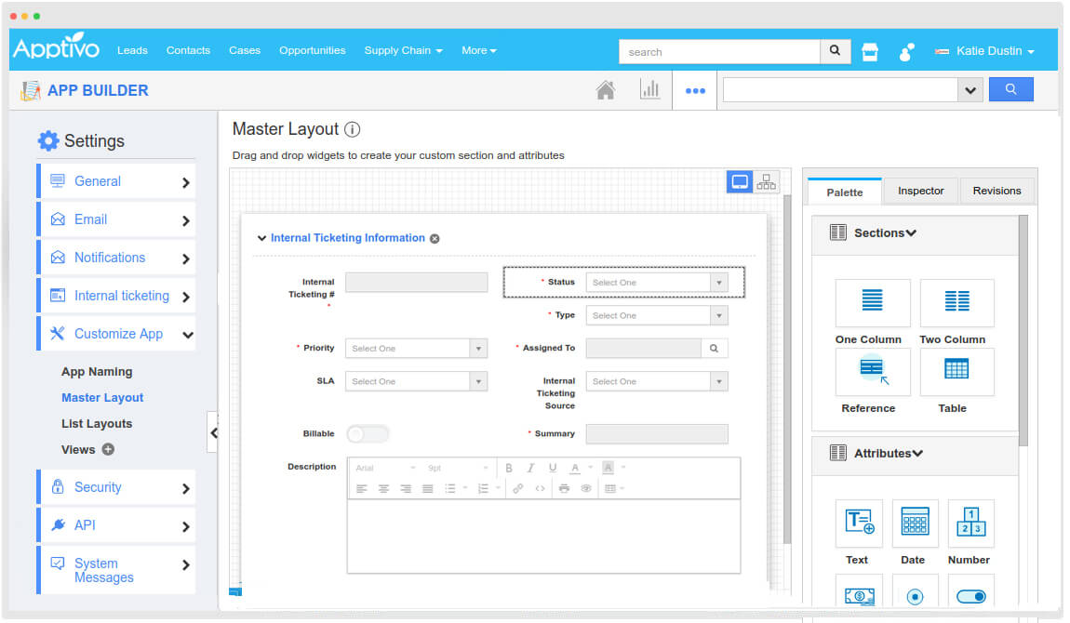Image resolution: width=1070 pixels, height=623 pixels.
Task: Switch to desktop layout view
Action: 740,182
